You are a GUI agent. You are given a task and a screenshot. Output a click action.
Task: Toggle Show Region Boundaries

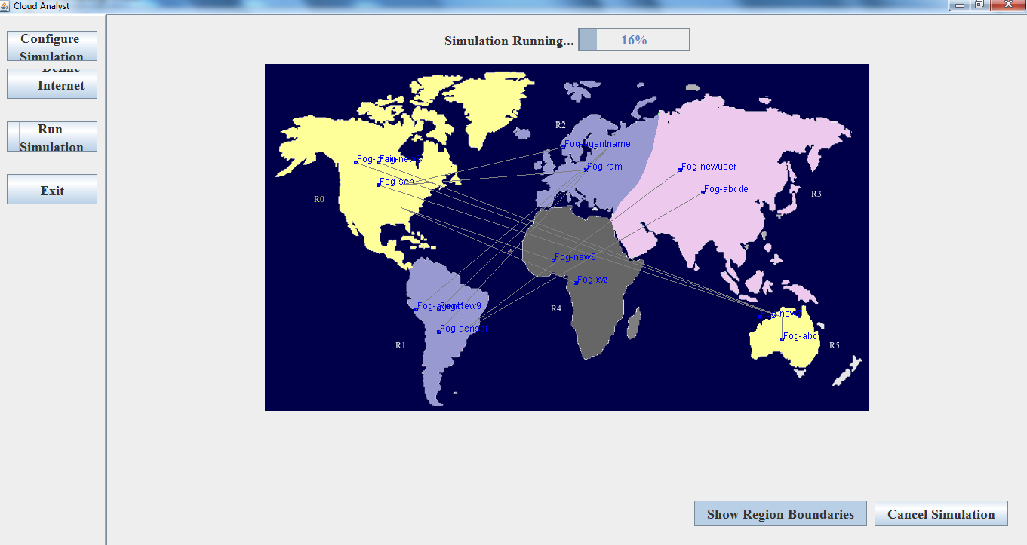pos(780,513)
